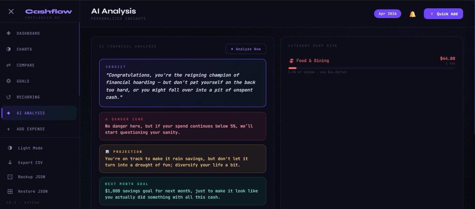Click the v2.4 online status text
The width and height of the screenshot is (475, 209).
23,202
